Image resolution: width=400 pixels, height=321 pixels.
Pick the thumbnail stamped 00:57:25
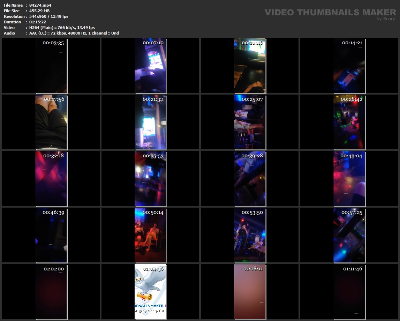coord(349,235)
